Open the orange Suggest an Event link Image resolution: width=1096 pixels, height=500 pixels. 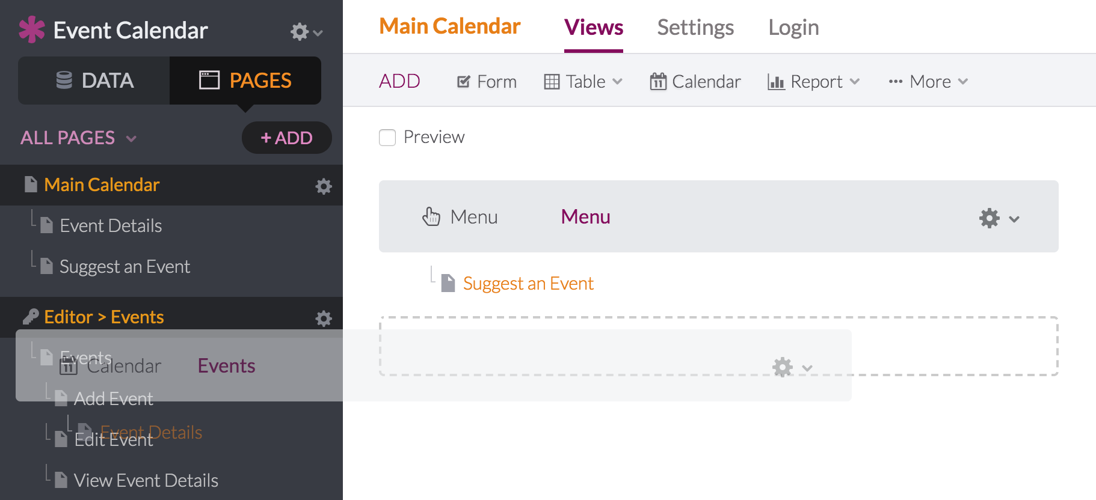coord(528,284)
